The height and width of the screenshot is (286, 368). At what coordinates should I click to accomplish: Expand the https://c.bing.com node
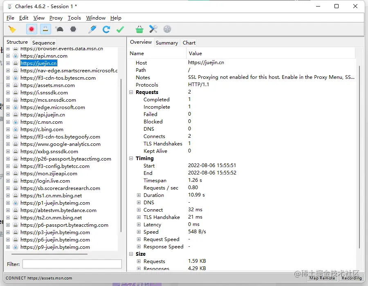coord(8,129)
